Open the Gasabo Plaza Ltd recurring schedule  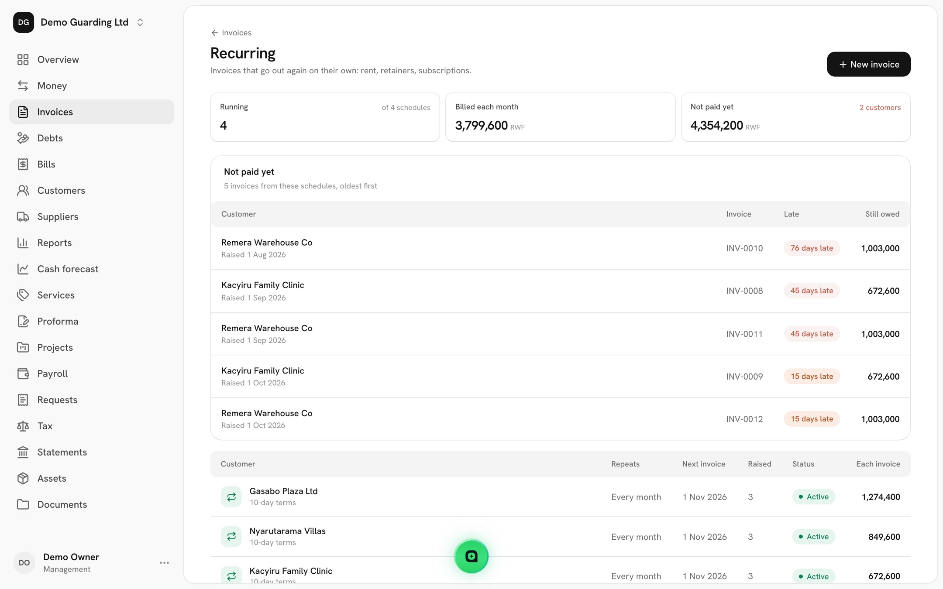pyautogui.click(x=560, y=497)
